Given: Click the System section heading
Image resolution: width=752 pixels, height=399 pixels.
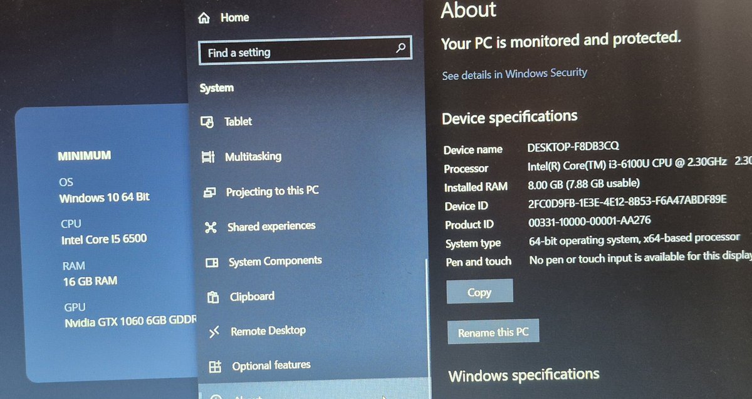Looking at the screenshot, I should pos(216,88).
